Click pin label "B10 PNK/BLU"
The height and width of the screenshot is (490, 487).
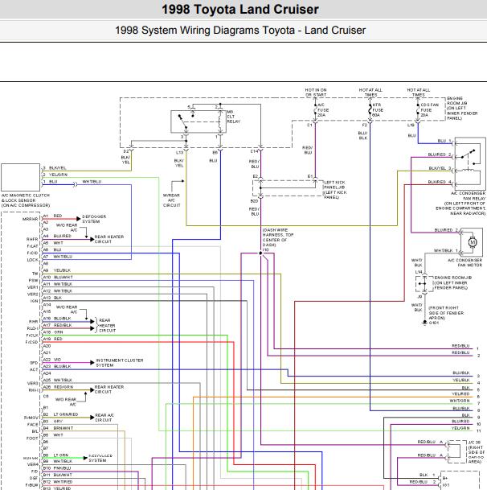(57, 468)
